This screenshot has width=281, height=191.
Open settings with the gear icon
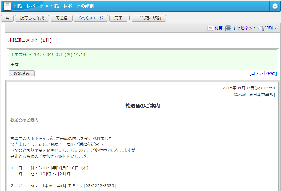click(x=275, y=6)
